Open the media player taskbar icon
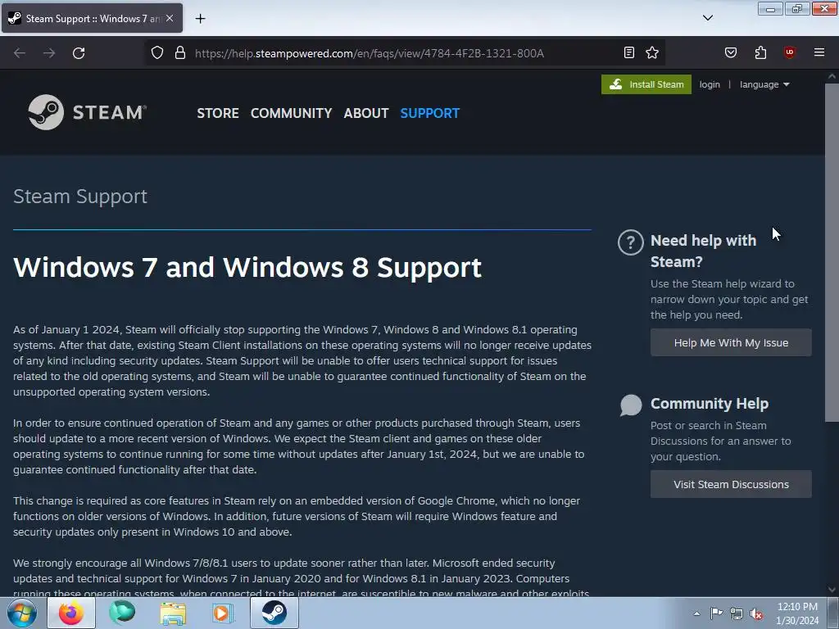The width and height of the screenshot is (839, 629). (222, 613)
